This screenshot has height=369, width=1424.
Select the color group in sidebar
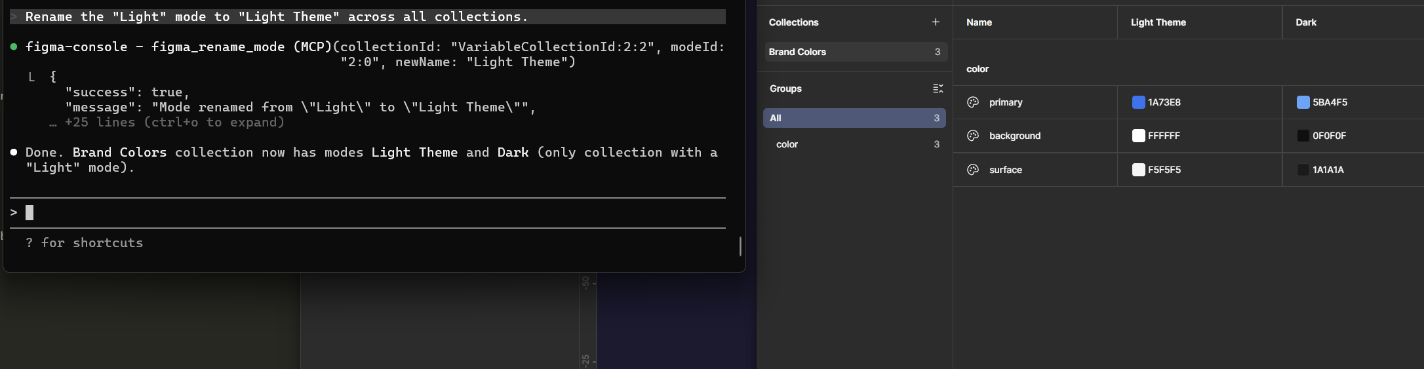point(854,144)
